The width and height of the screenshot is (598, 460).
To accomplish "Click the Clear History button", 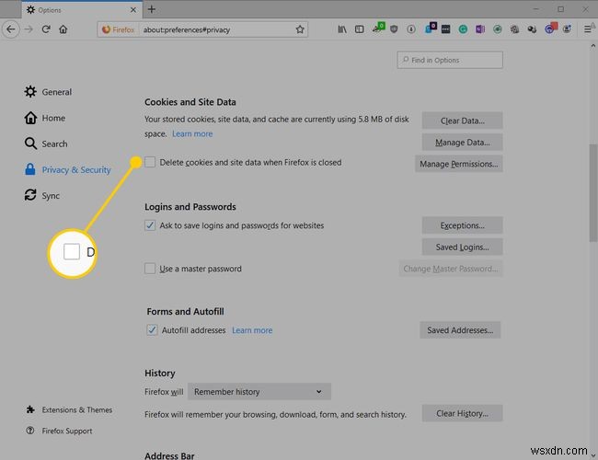I will pos(462,413).
